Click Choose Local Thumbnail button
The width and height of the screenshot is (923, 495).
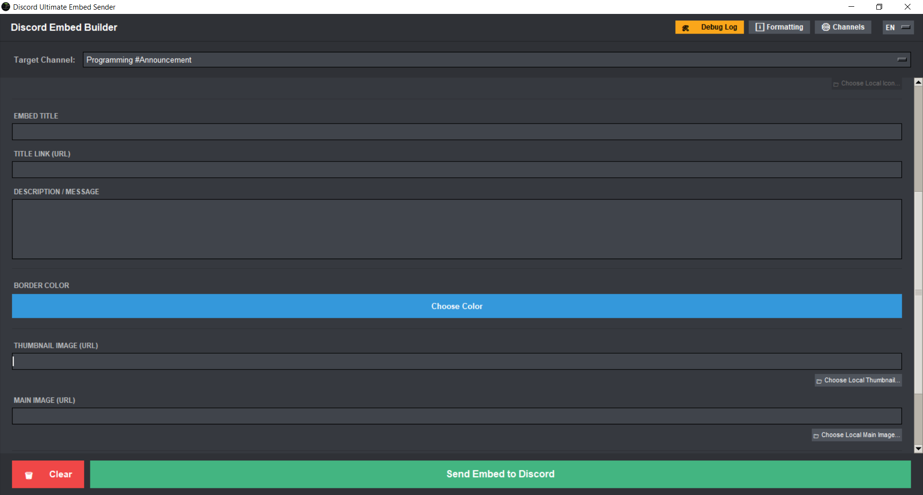point(858,380)
